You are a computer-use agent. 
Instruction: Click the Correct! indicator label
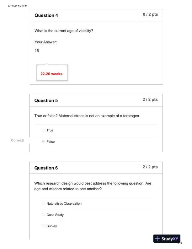tap(17, 140)
